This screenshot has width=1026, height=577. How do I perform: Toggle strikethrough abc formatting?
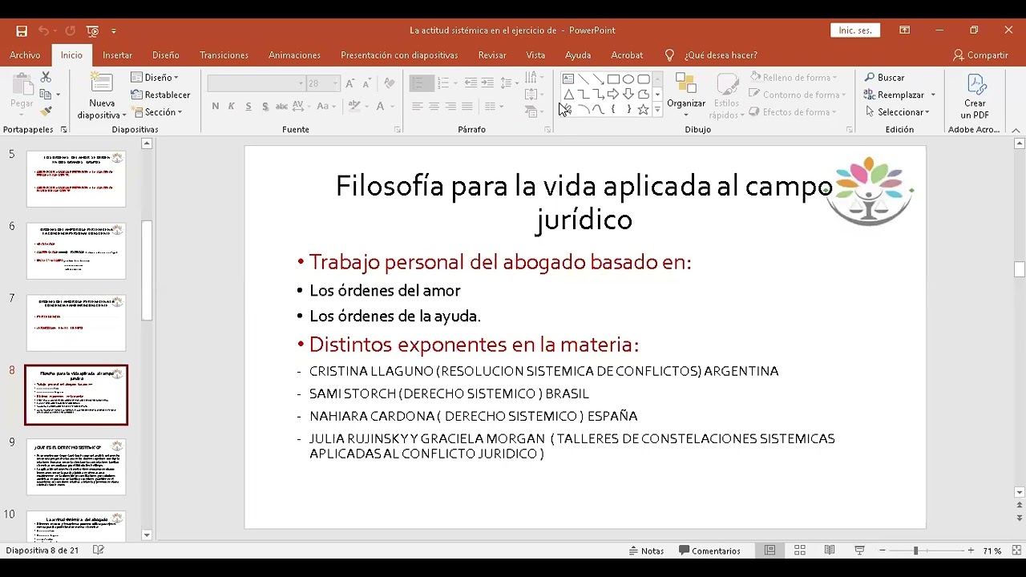point(281,106)
